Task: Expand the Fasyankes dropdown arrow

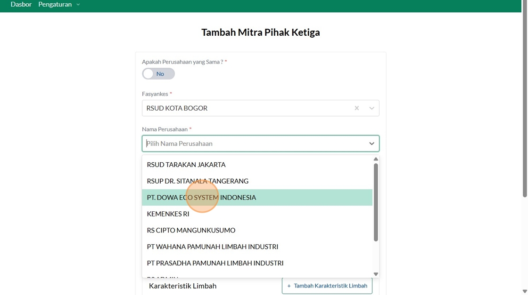Action: click(x=371, y=108)
